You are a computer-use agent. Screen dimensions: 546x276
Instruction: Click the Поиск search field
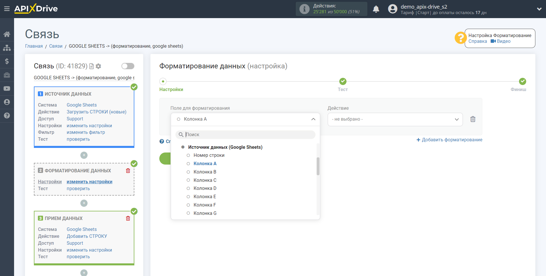(245, 134)
